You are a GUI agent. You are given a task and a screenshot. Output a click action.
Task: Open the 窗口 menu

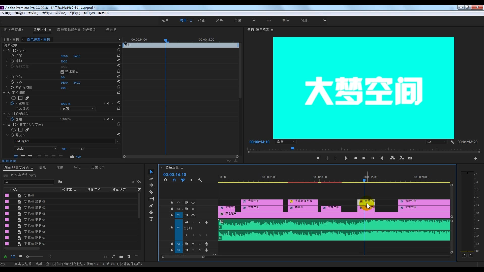[89, 13]
